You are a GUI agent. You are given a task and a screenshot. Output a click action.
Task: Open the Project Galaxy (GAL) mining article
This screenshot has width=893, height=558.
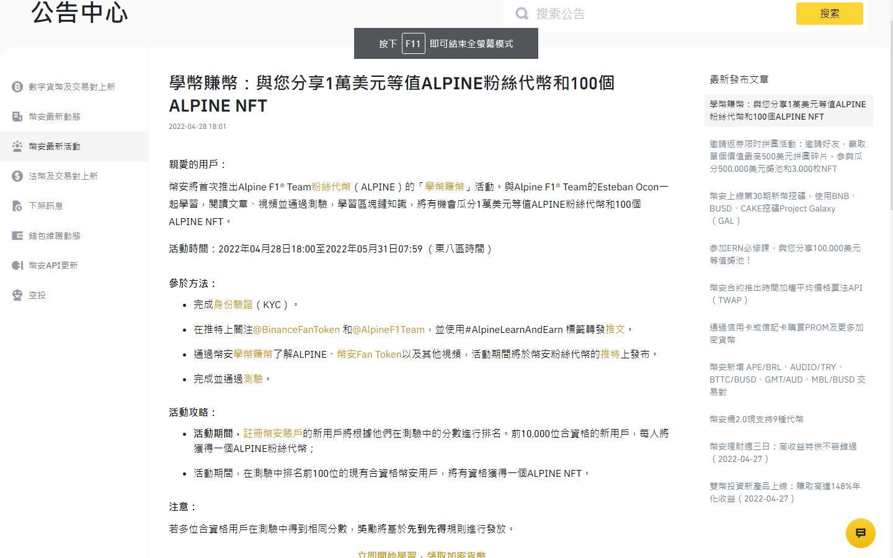point(783,208)
